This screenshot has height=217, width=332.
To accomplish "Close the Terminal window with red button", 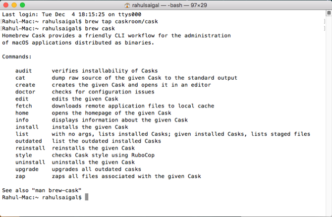I will [6, 4].
